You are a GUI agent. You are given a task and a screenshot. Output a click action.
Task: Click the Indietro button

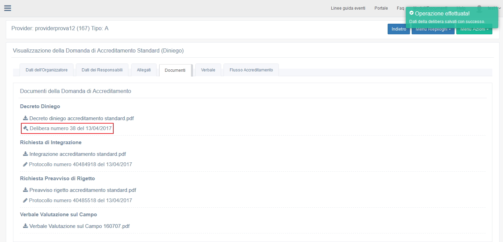coord(399,29)
